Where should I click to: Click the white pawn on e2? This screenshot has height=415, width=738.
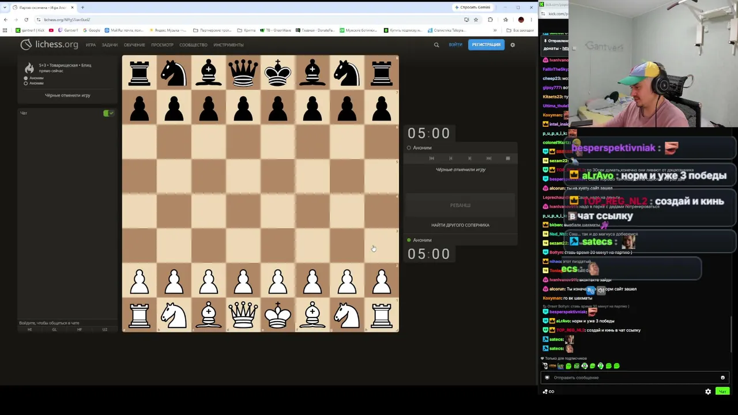coord(277,280)
